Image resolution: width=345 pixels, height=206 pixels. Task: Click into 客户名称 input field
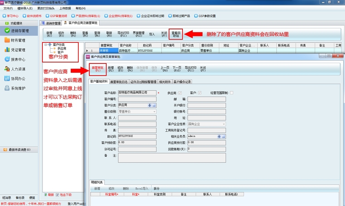click(137, 93)
